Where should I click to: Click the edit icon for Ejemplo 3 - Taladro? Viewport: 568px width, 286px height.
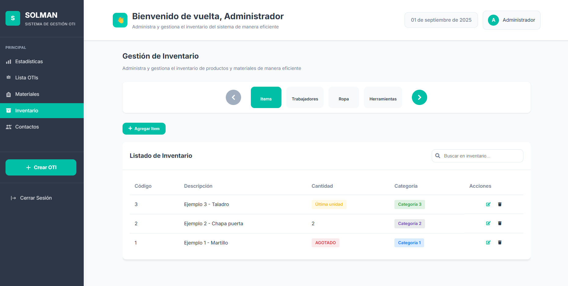click(x=488, y=204)
